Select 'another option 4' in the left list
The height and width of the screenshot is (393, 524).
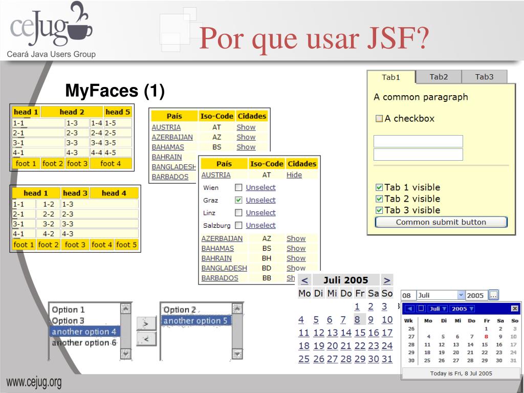(x=84, y=332)
